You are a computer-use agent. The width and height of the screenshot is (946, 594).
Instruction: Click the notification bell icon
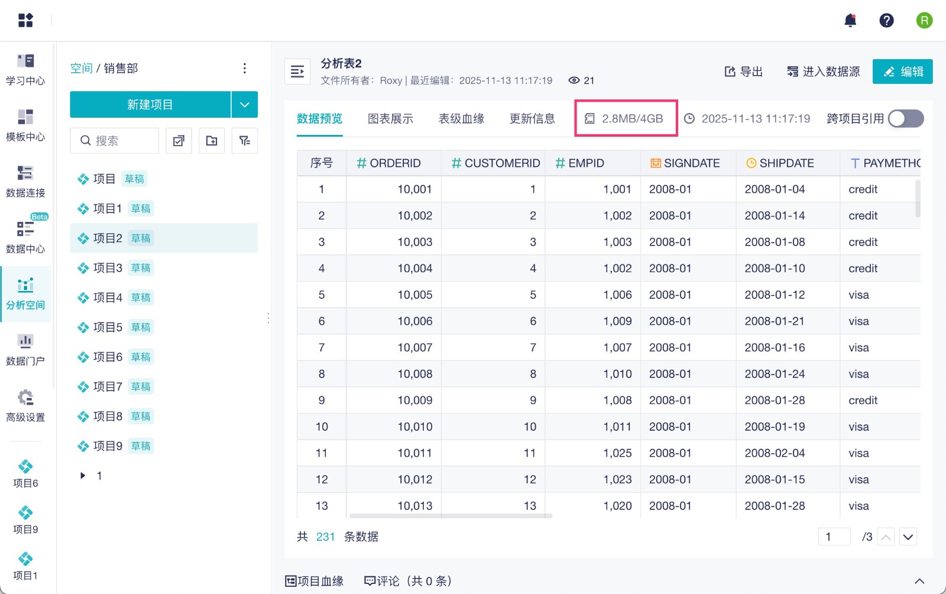(851, 20)
